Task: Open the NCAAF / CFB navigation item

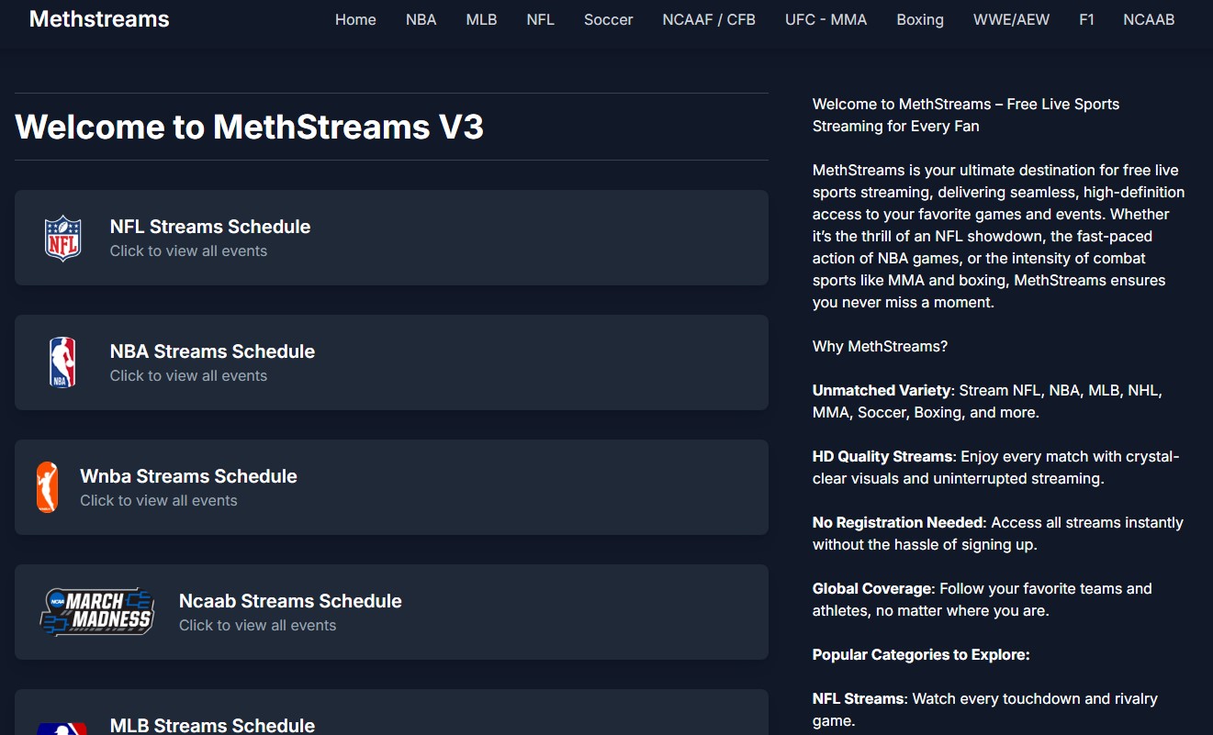Action: click(709, 19)
